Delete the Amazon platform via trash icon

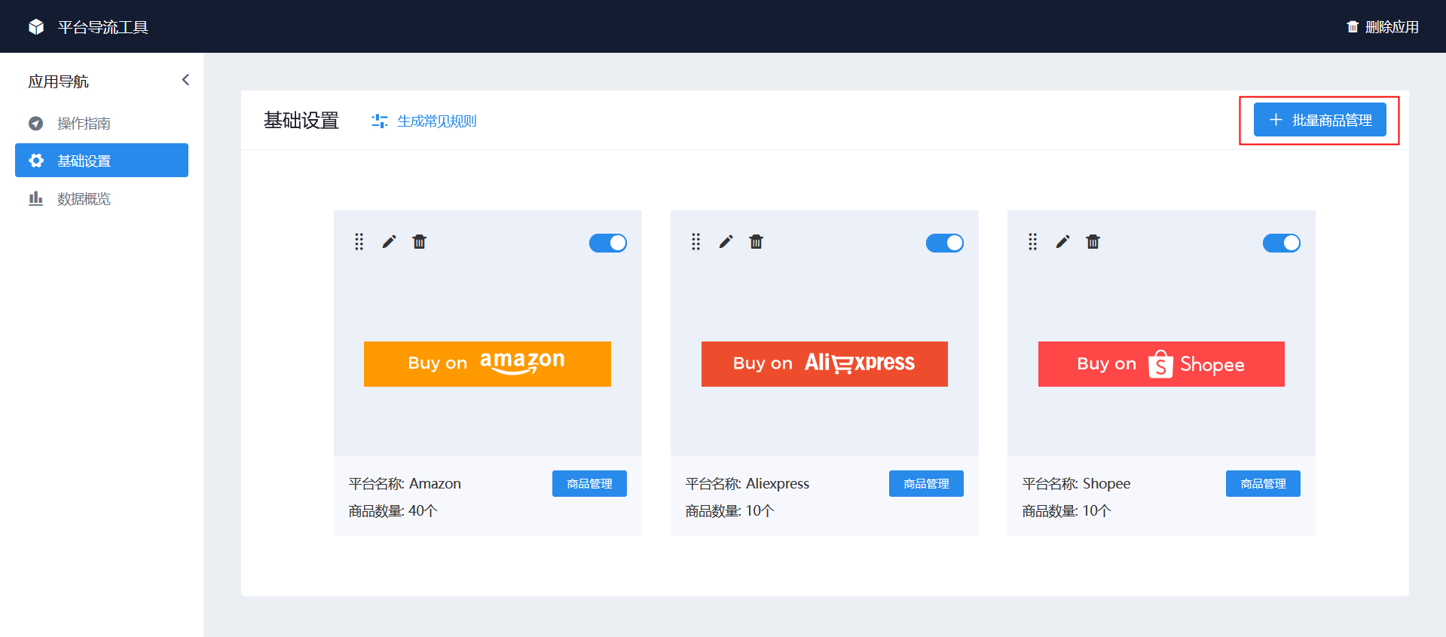[x=420, y=242]
